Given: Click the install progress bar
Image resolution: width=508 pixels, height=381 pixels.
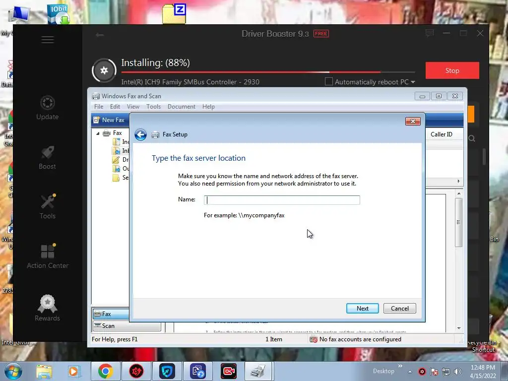Looking at the screenshot, I should click(x=268, y=72).
